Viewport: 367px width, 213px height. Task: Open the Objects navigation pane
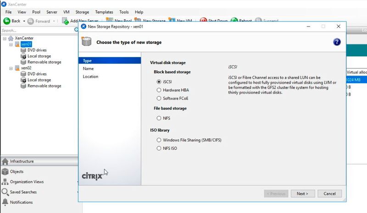(39, 172)
